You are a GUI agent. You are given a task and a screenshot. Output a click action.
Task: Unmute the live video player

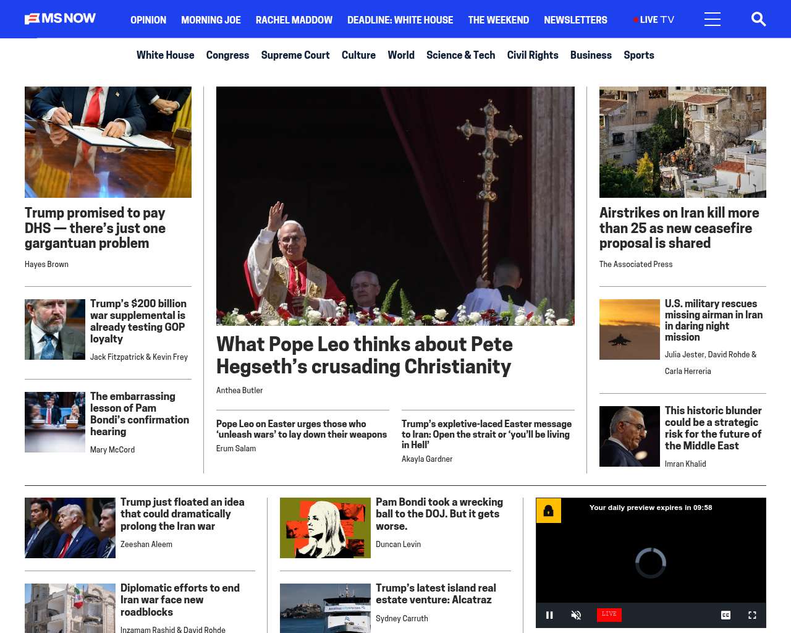tap(576, 614)
